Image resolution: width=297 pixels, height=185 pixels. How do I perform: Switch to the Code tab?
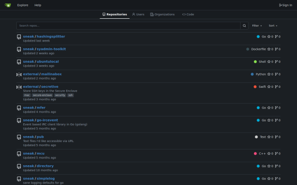(188, 14)
